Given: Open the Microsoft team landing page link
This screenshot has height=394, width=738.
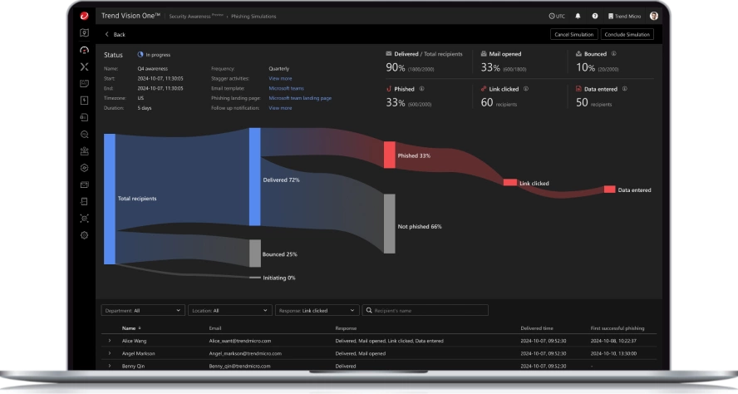Looking at the screenshot, I should [x=300, y=98].
